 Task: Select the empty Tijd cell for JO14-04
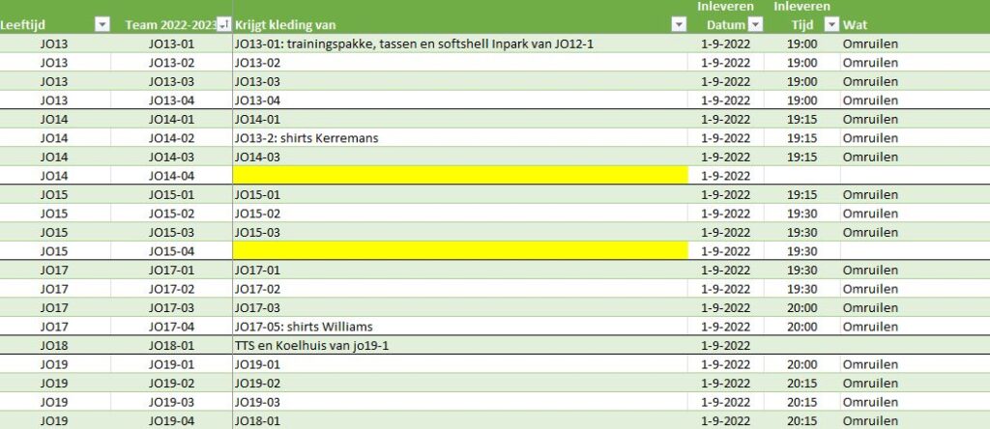(x=801, y=176)
